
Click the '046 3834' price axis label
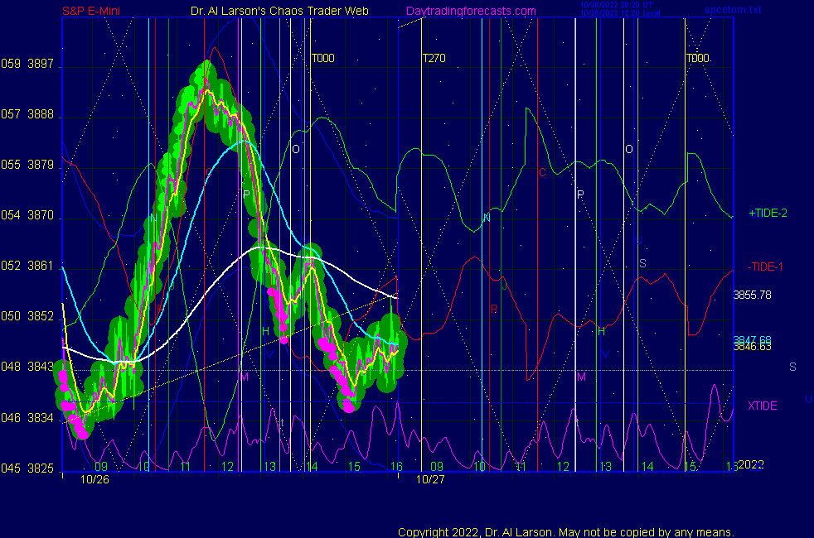point(27,418)
